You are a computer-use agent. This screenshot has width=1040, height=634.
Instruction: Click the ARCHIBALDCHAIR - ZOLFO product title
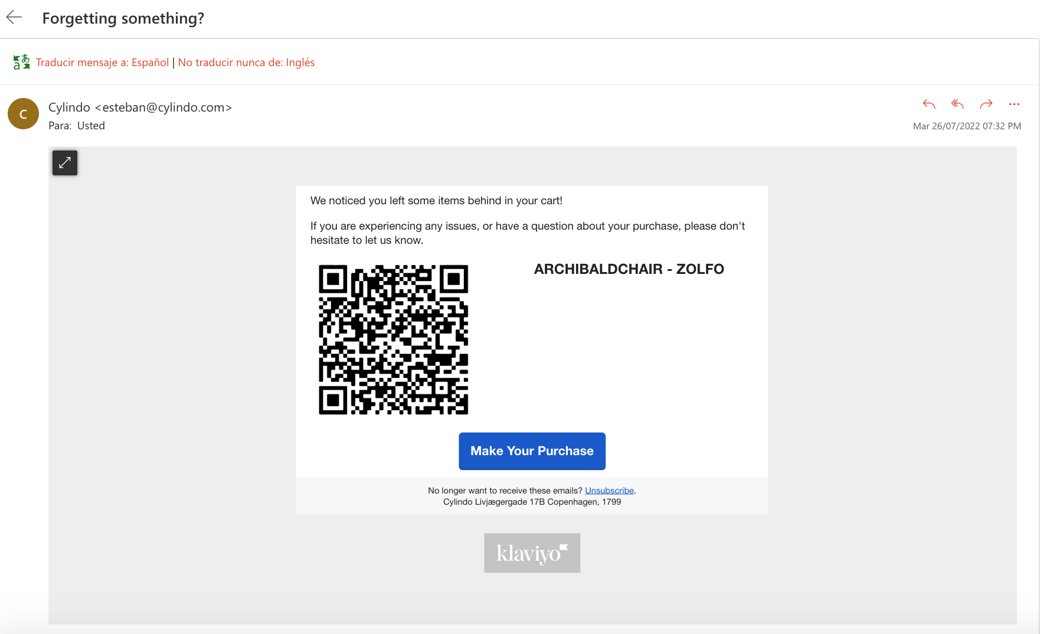coord(629,269)
